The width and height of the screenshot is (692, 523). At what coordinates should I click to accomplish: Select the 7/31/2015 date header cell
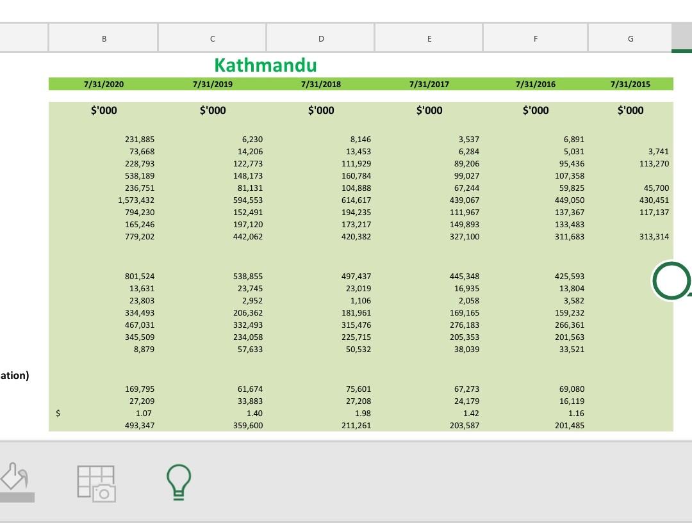[630, 84]
